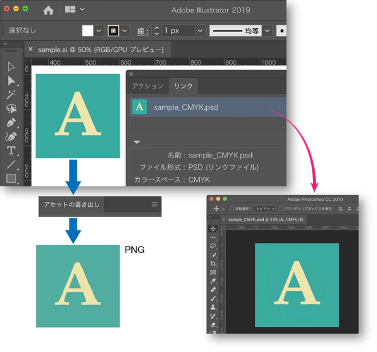This screenshot has height=352, width=377.
Task: Go to Illustrator home screen icon
Action: (48, 10)
